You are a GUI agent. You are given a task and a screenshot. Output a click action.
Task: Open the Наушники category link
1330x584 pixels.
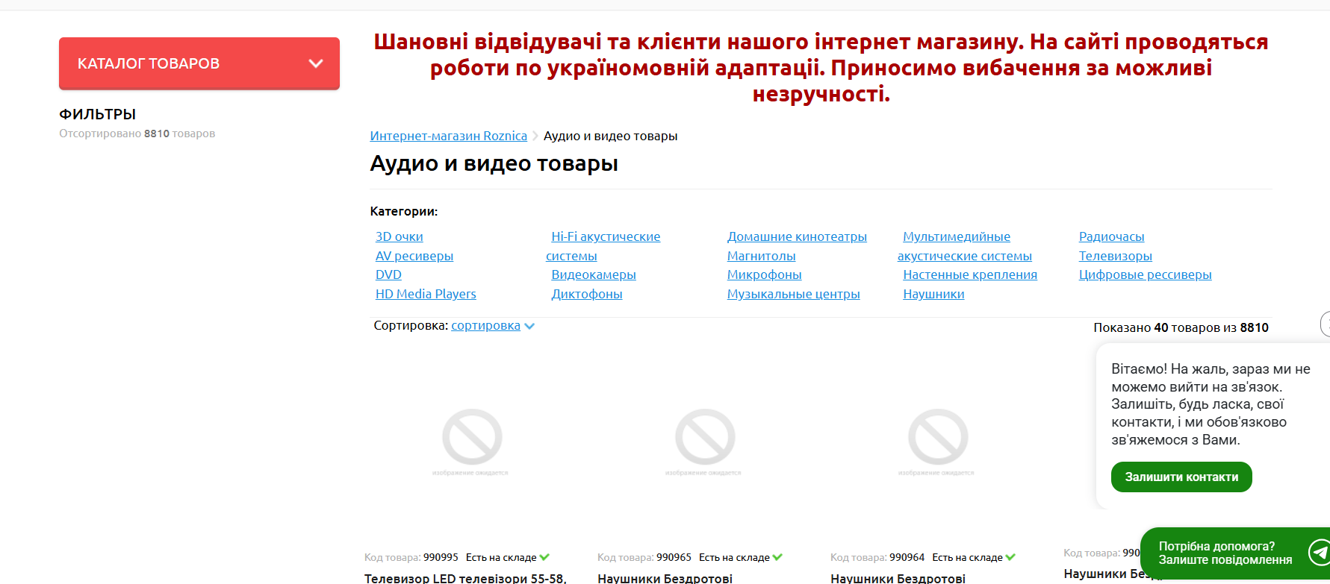point(933,294)
